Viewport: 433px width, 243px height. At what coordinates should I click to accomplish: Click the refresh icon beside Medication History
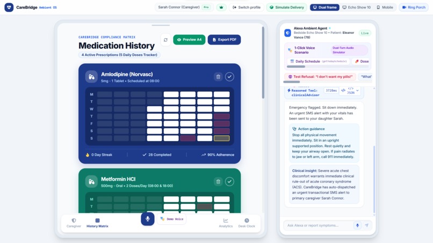(x=165, y=40)
